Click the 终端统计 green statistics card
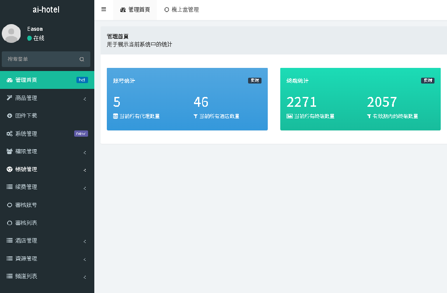 click(x=360, y=99)
